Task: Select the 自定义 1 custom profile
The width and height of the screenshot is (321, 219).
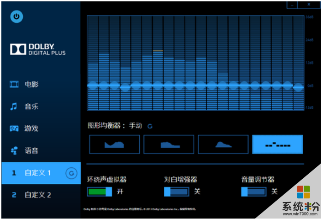Action: [41, 173]
